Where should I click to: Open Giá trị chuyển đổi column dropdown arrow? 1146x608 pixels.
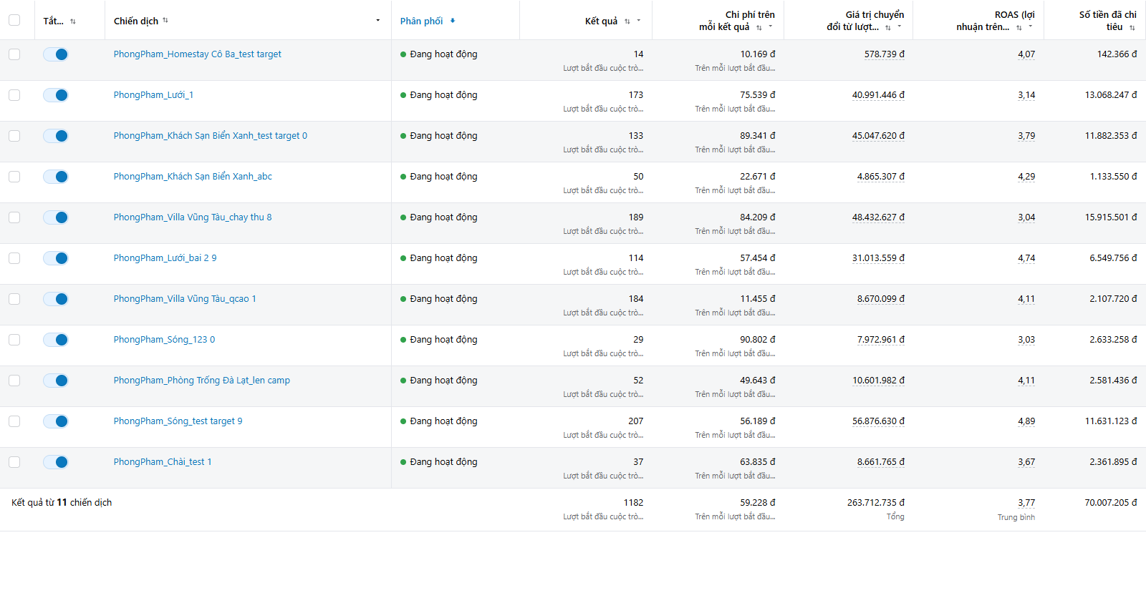point(900,26)
